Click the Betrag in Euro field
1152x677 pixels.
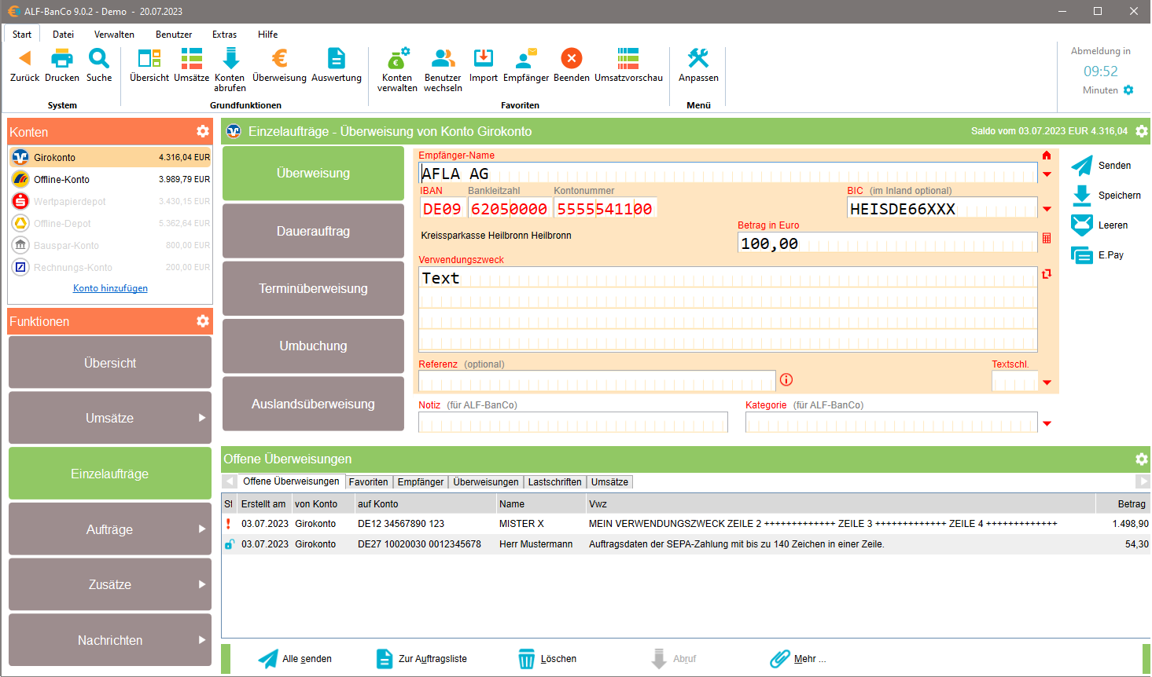coord(887,243)
